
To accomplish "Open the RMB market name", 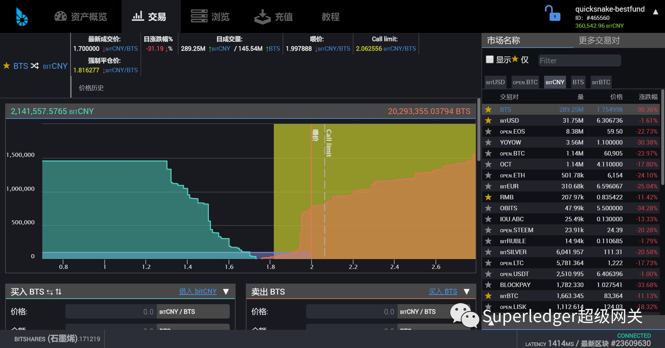I will click(506, 197).
